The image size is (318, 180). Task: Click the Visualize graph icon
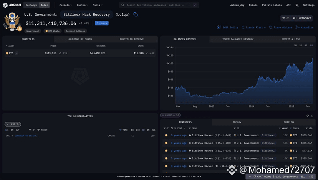click(x=297, y=27)
